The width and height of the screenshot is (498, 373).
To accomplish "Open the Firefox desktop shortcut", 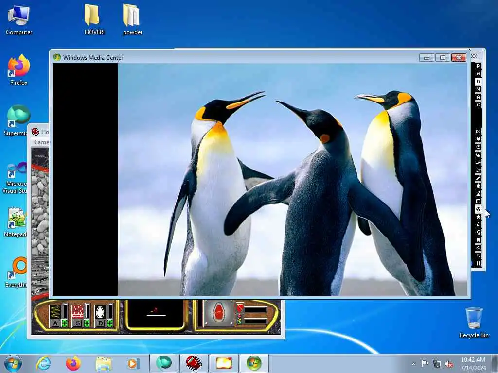I will pyautogui.click(x=19, y=70).
